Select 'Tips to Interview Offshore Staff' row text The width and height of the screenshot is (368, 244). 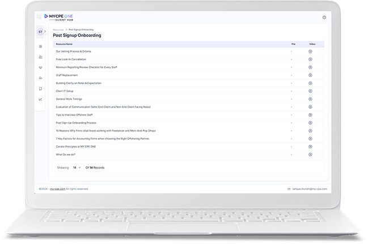coord(74,115)
